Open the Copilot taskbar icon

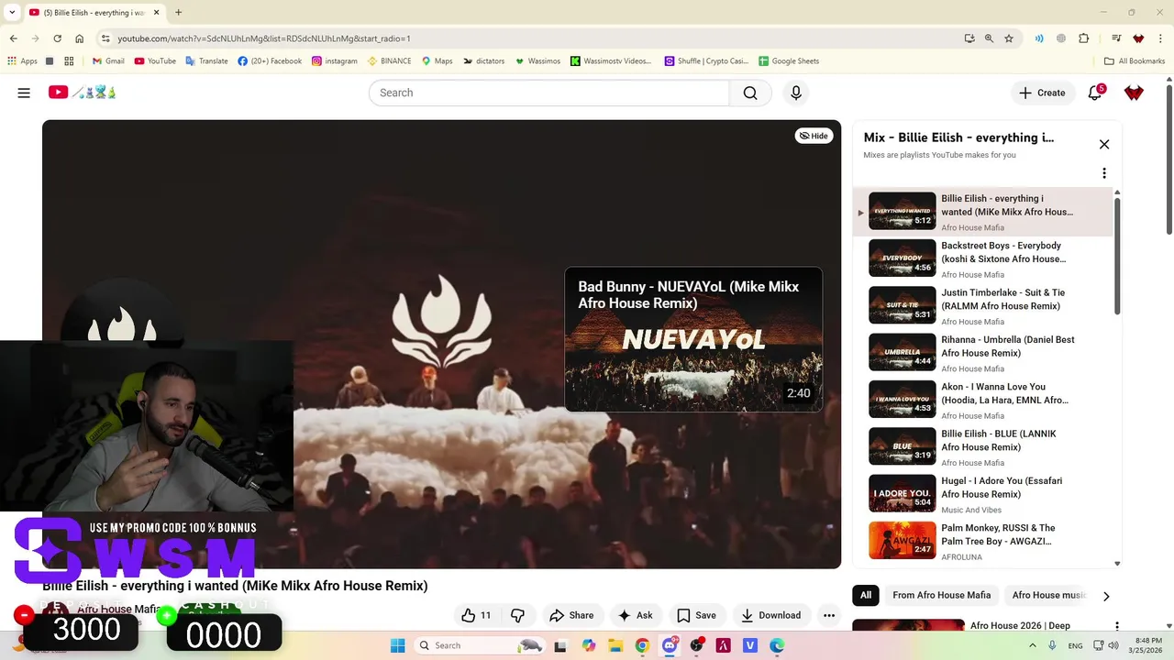(x=589, y=645)
